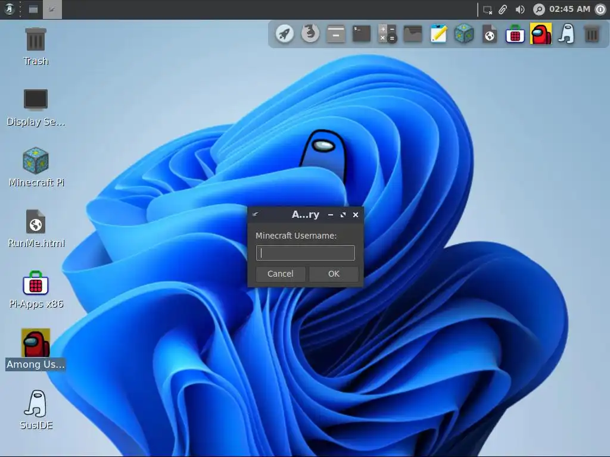The height and width of the screenshot is (457, 610).
Task: Minimize the A...ry dialog window
Action: click(x=331, y=215)
